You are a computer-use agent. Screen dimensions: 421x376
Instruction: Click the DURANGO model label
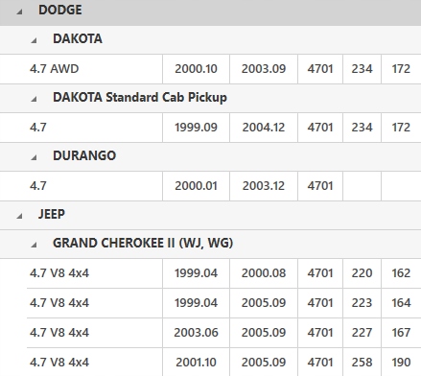84,155
